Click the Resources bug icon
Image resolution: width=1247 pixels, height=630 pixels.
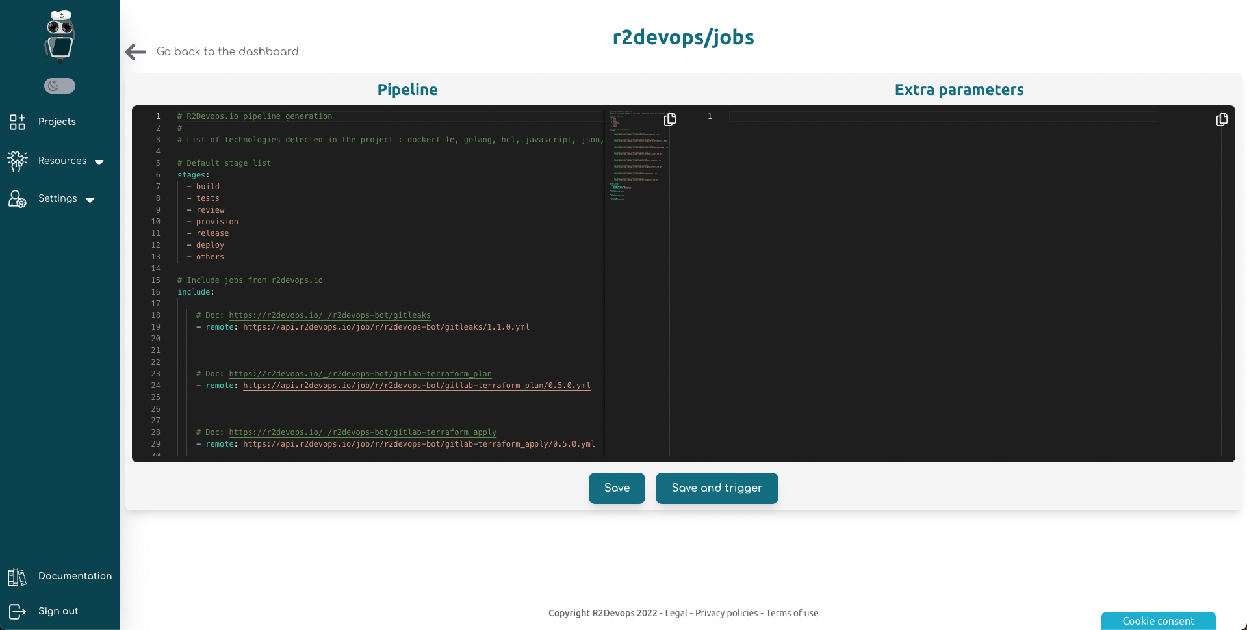18,161
